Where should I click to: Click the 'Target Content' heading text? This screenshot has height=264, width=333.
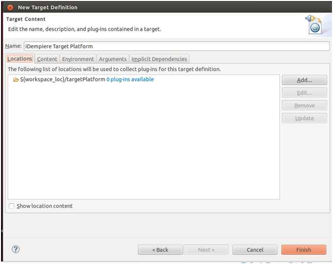point(26,19)
